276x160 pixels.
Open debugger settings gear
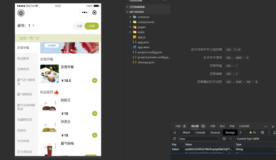click(262, 132)
